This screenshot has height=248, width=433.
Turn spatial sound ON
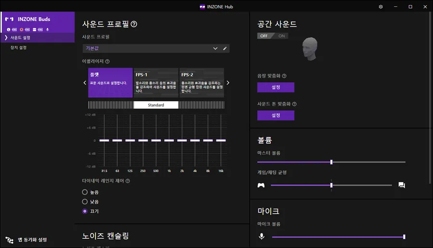[x=281, y=36]
